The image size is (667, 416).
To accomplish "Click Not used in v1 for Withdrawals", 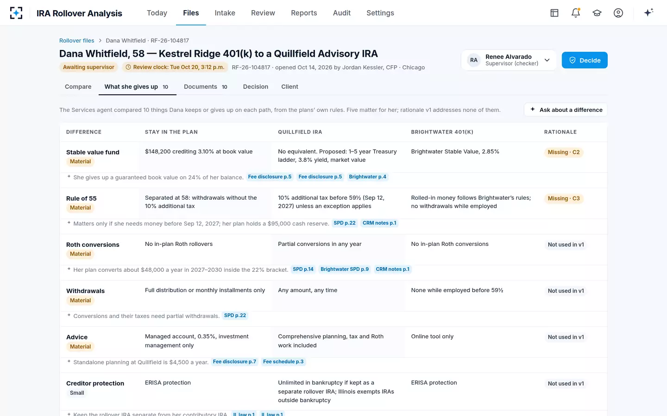I will (x=566, y=291).
